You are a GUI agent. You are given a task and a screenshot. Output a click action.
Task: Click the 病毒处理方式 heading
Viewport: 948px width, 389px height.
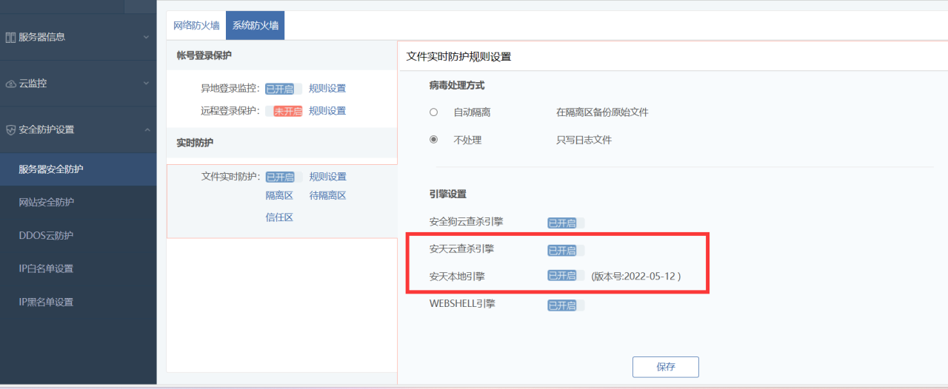pos(457,86)
